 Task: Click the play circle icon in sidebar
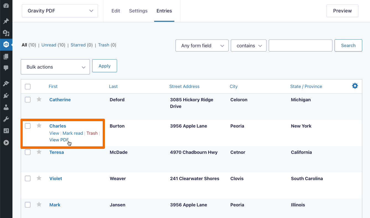point(6,143)
